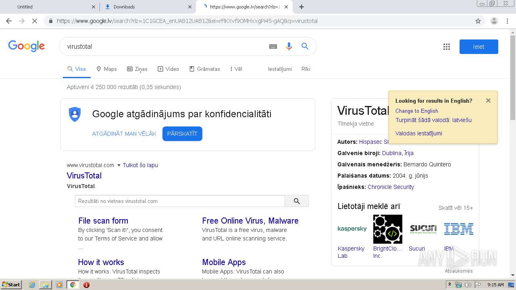Switch to the Downloads tab
The width and height of the screenshot is (516, 290).
pyautogui.click(x=147, y=7)
